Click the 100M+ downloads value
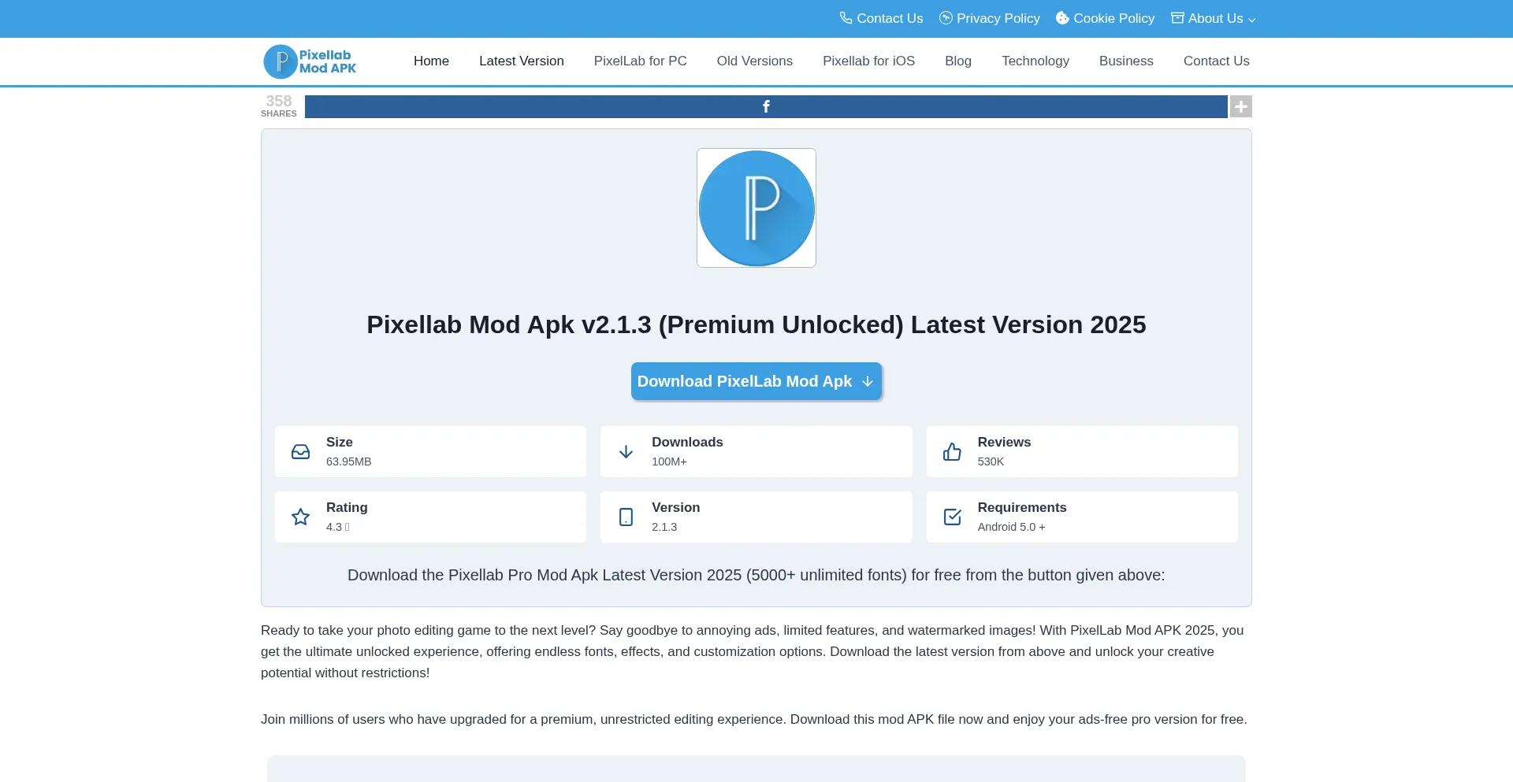Viewport: 1513px width, 782px height. tap(669, 461)
